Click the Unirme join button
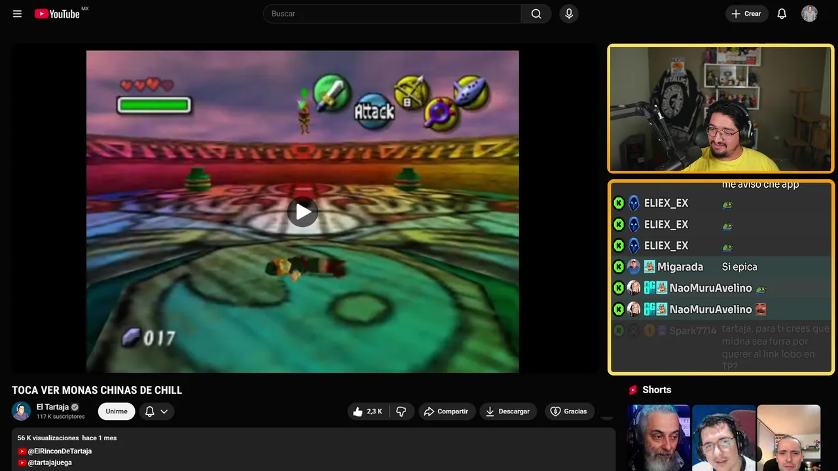Image resolution: width=838 pixels, height=471 pixels. (x=117, y=411)
